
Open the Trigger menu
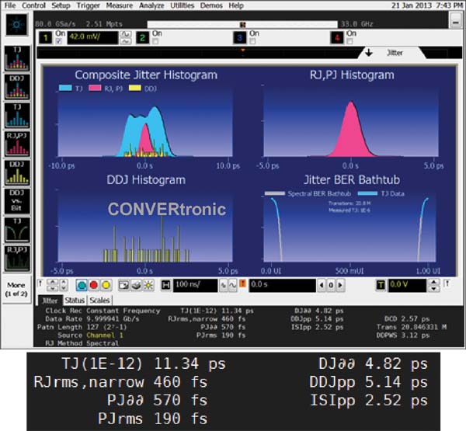[x=89, y=5]
